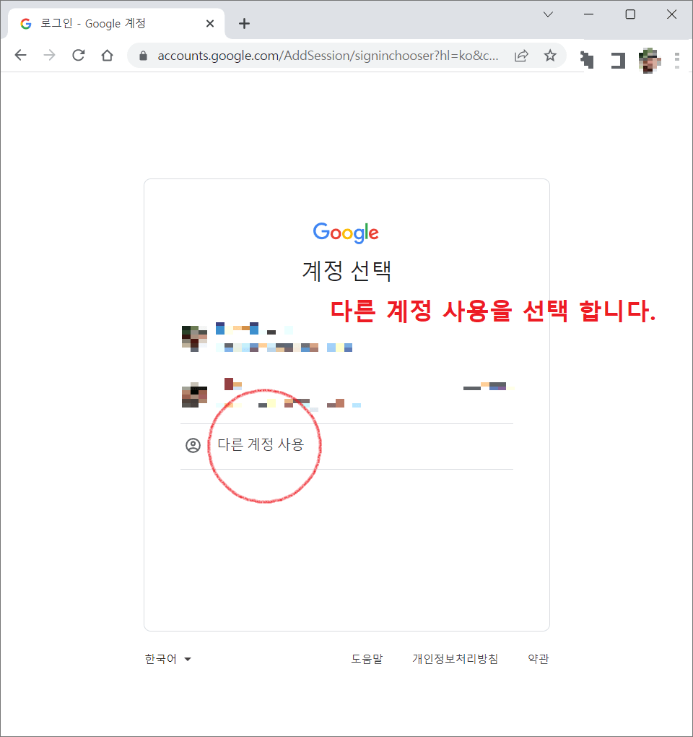Screen dimensions: 693x737
Task: Share this page from address bar
Action: (x=521, y=56)
